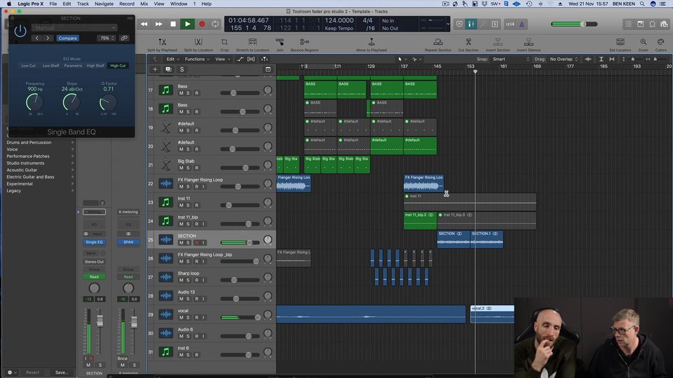Click the SPAN plugin slot
The image size is (673, 378).
[128, 242]
